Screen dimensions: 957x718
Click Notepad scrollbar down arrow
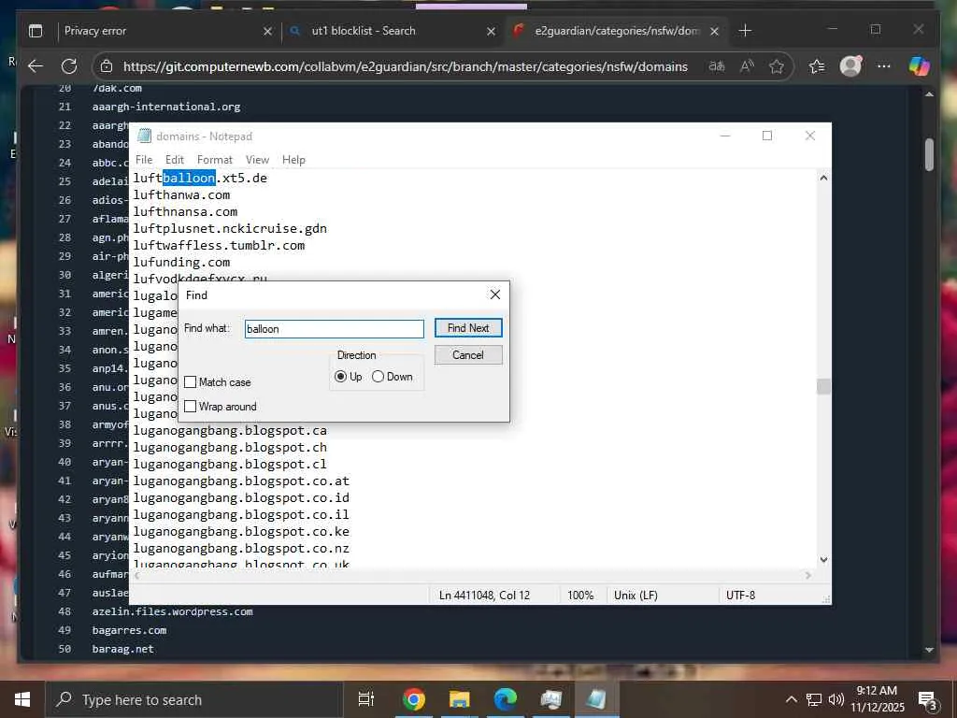823,560
